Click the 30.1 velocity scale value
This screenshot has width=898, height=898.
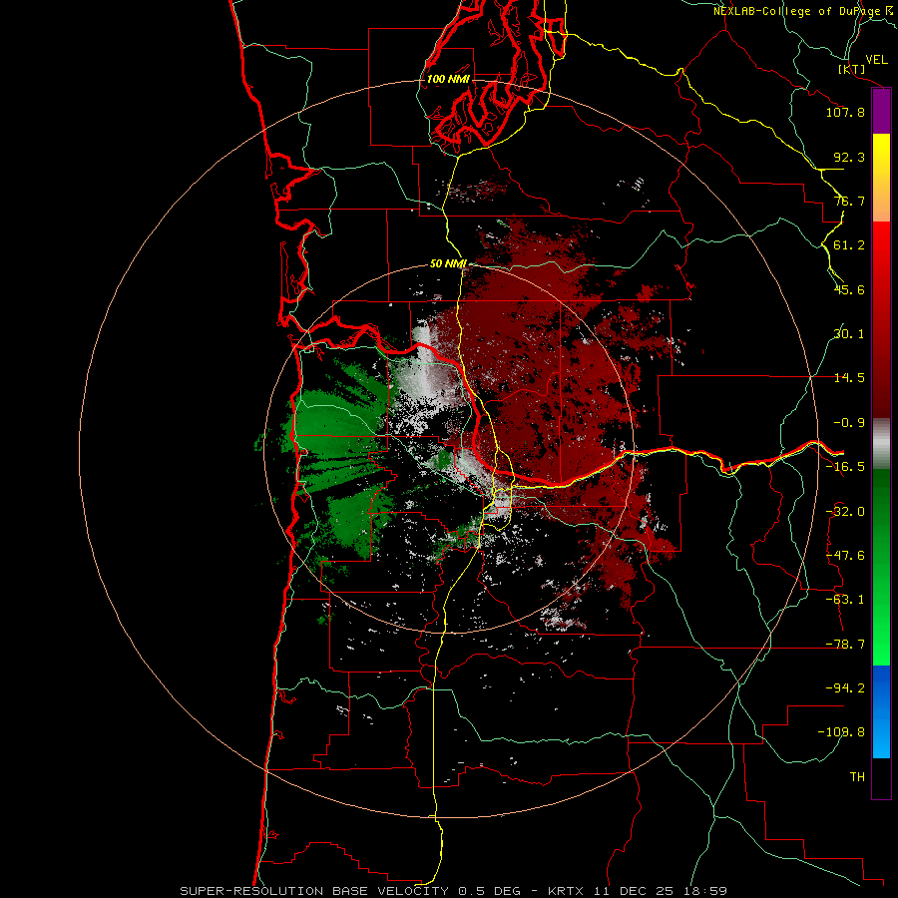click(849, 334)
